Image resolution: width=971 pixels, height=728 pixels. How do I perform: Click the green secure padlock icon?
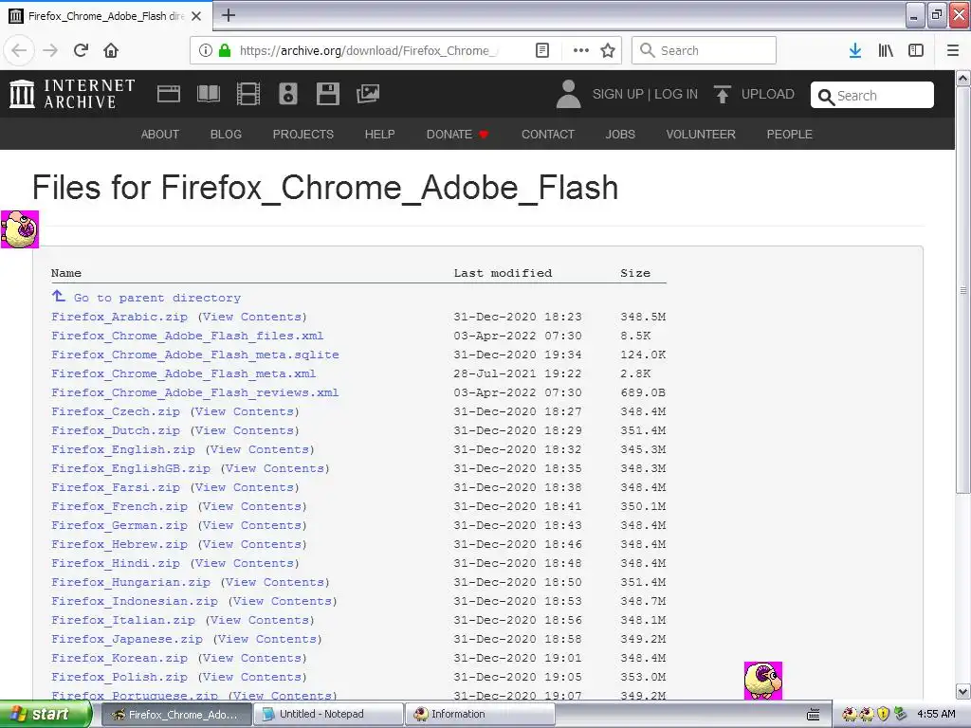click(x=225, y=51)
